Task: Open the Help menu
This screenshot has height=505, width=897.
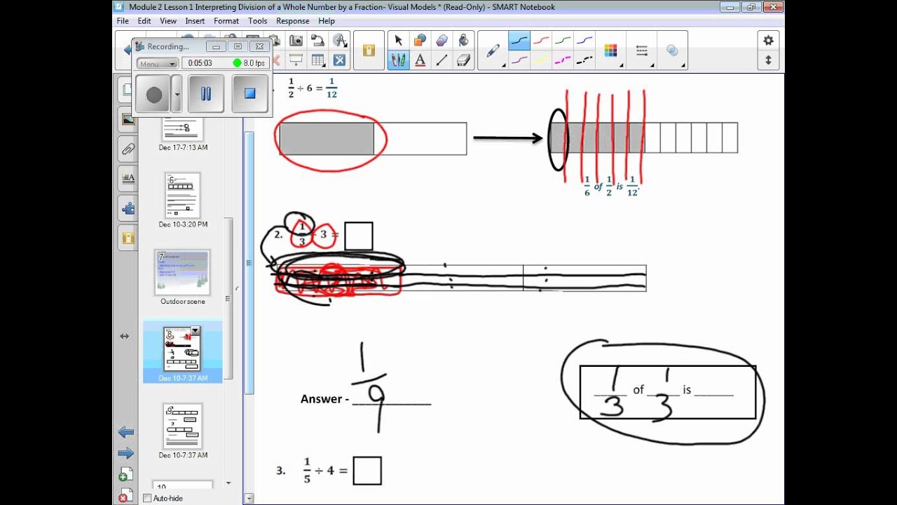Action: tap(327, 21)
